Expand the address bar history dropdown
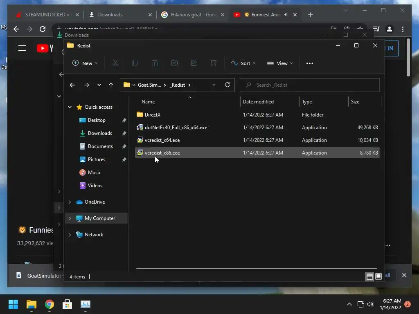 click(x=214, y=85)
